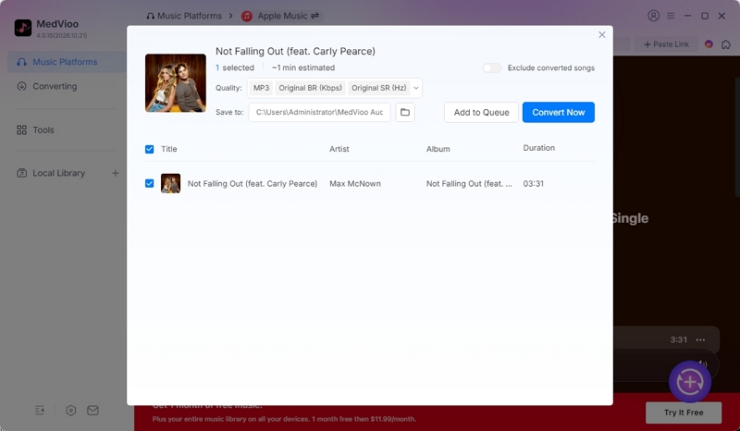Click Music Platforms breadcrumb at top
This screenshot has height=431, width=740.
point(184,16)
